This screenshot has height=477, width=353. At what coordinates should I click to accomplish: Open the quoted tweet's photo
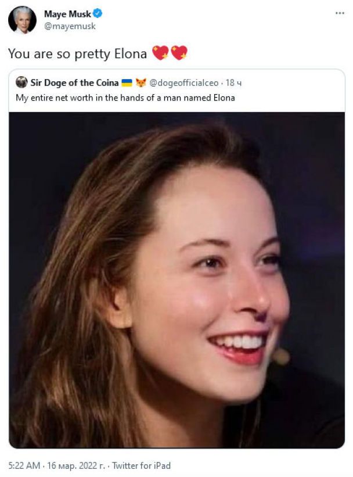pos(176,279)
